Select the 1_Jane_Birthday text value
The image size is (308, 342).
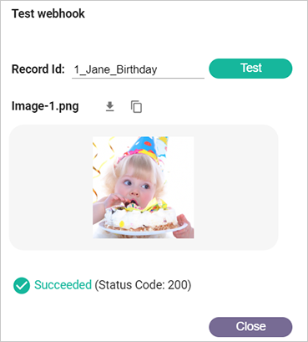point(115,69)
